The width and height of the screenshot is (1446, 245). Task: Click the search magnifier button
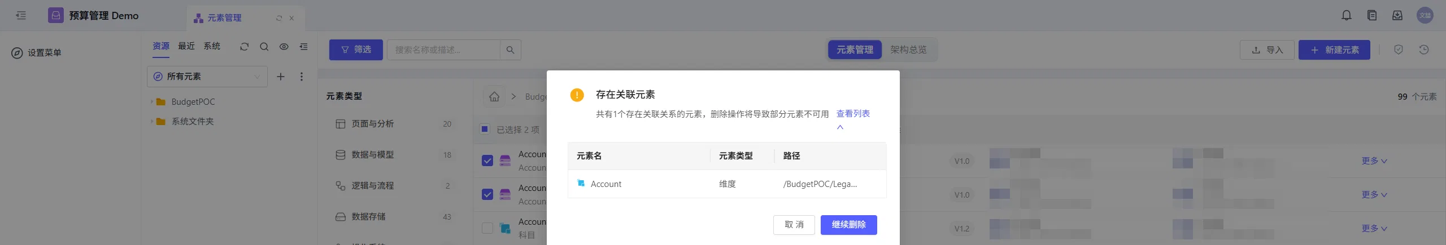(x=511, y=50)
